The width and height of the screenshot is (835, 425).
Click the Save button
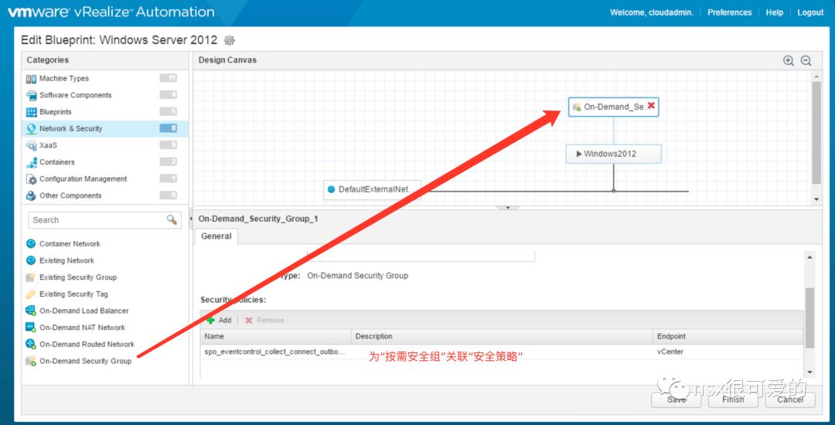pos(677,399)
